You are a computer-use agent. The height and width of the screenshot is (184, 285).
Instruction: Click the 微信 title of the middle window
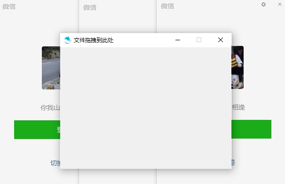coord(90,7)
